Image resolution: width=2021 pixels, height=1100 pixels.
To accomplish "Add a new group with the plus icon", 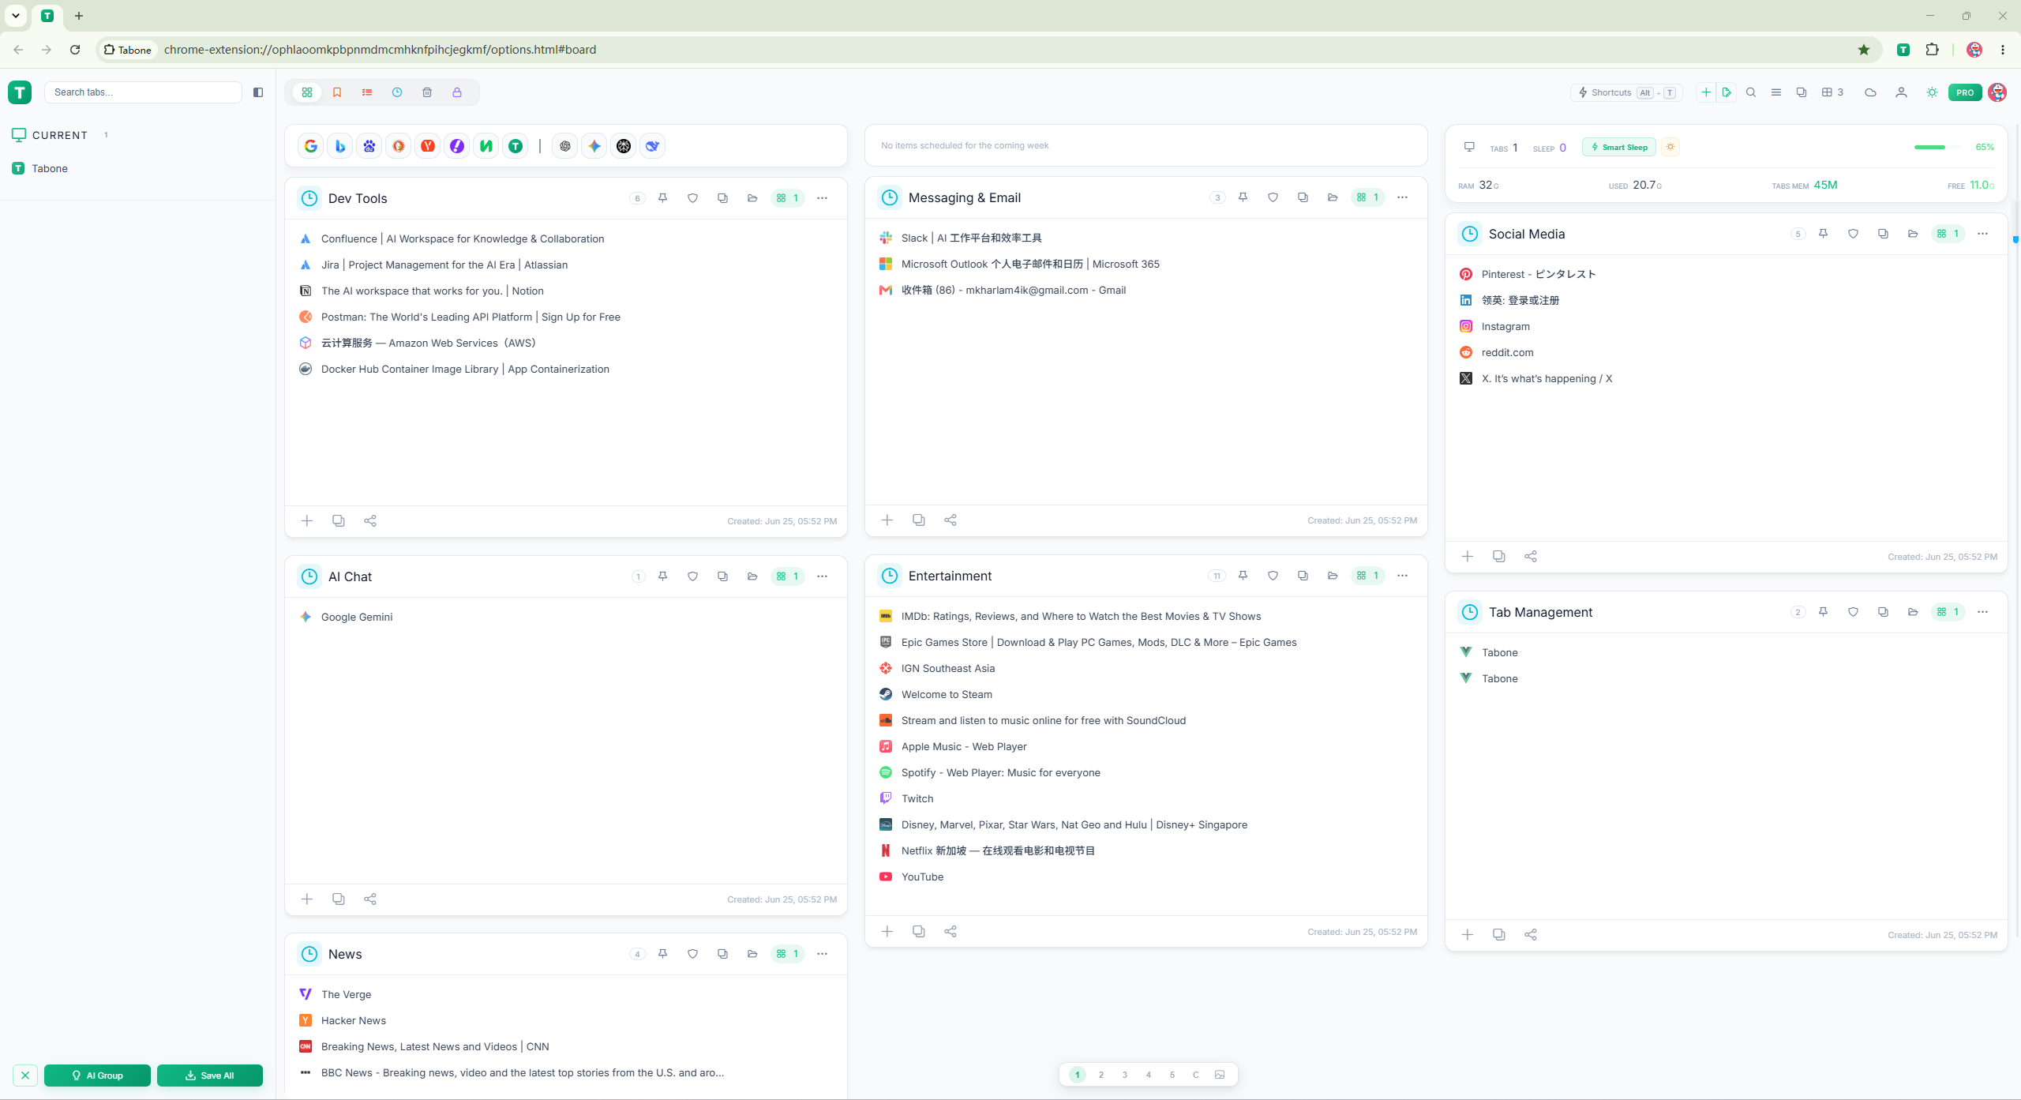I will 1706,92.
